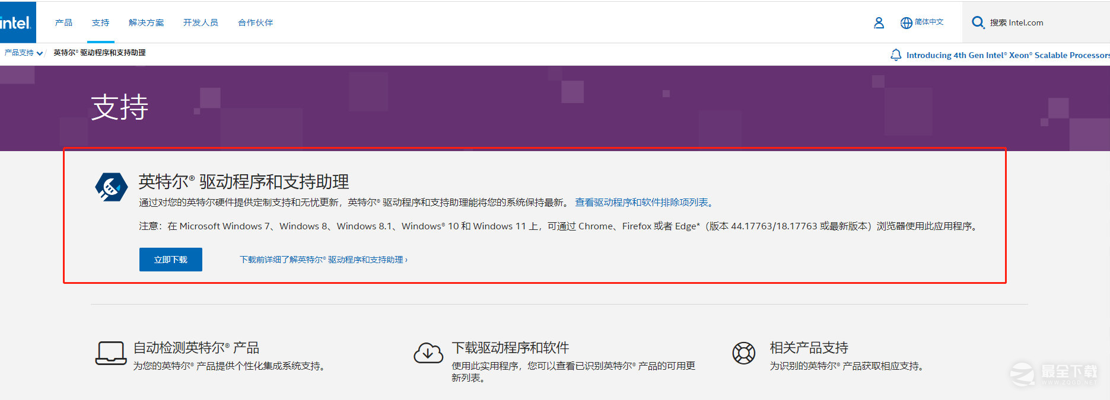
Task: Click the globe language icon
Action: (x=906, y=23)
